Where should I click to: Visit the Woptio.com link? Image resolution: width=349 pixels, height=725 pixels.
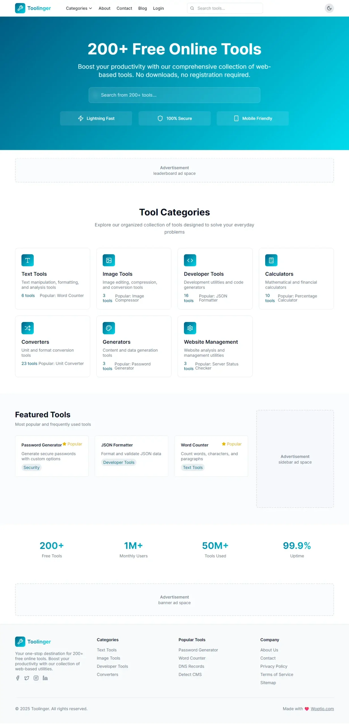(x=322, y=709)
